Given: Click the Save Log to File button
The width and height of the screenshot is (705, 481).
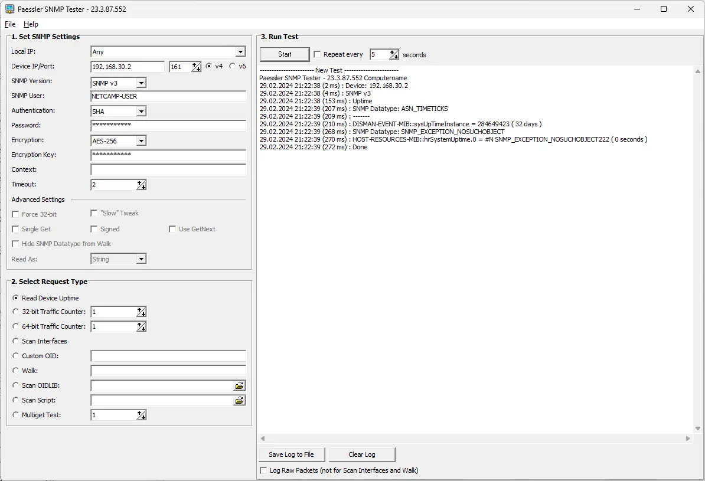Looking at the screenshot, I should (291, 454).
